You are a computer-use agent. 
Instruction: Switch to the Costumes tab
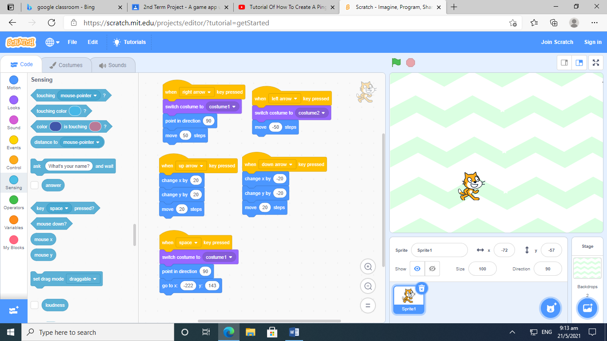(66, 65)
